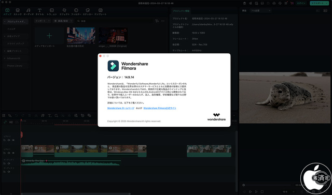
Task: Expand Influence Kit in the sidebar
Action: [5, 58]
